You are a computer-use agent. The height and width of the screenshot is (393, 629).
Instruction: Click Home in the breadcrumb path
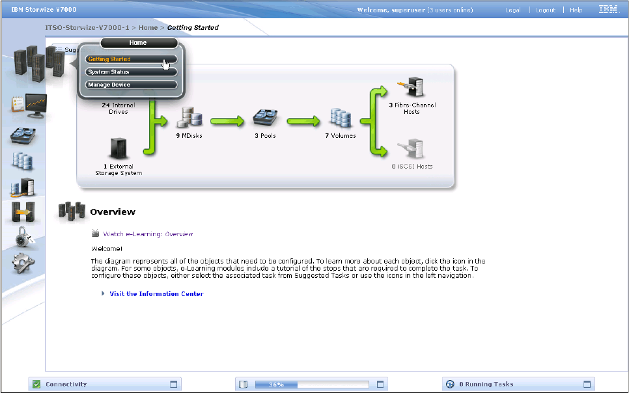(x=148, y=28)
